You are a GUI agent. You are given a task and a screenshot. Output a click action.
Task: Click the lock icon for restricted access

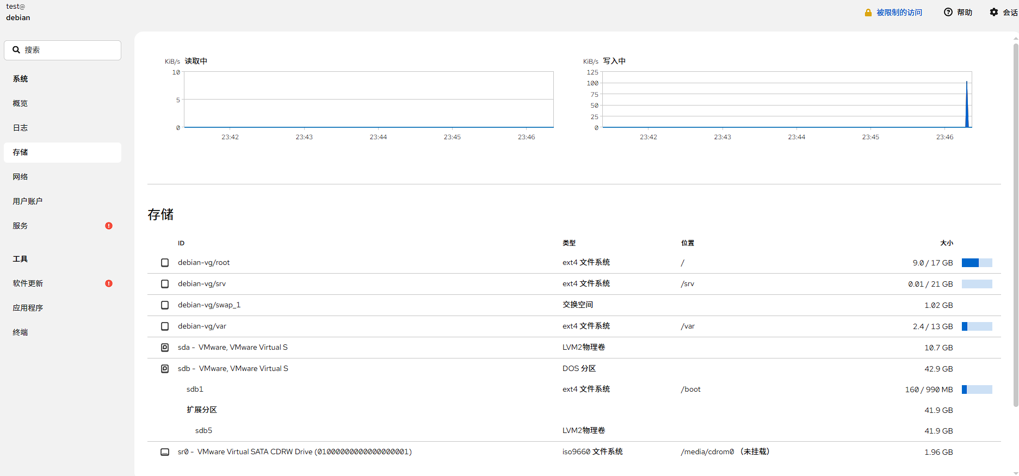[x=868, y=13]
